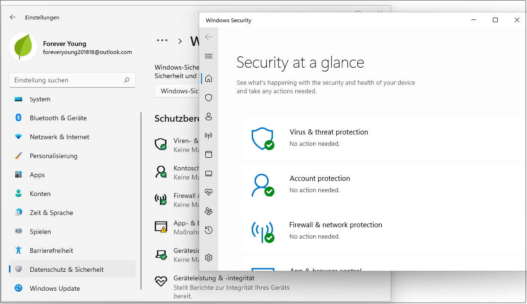Select Konten in Einstellungen sidebar
The image size is (527, 304).
pyautogui.click(x=72, y=194)
